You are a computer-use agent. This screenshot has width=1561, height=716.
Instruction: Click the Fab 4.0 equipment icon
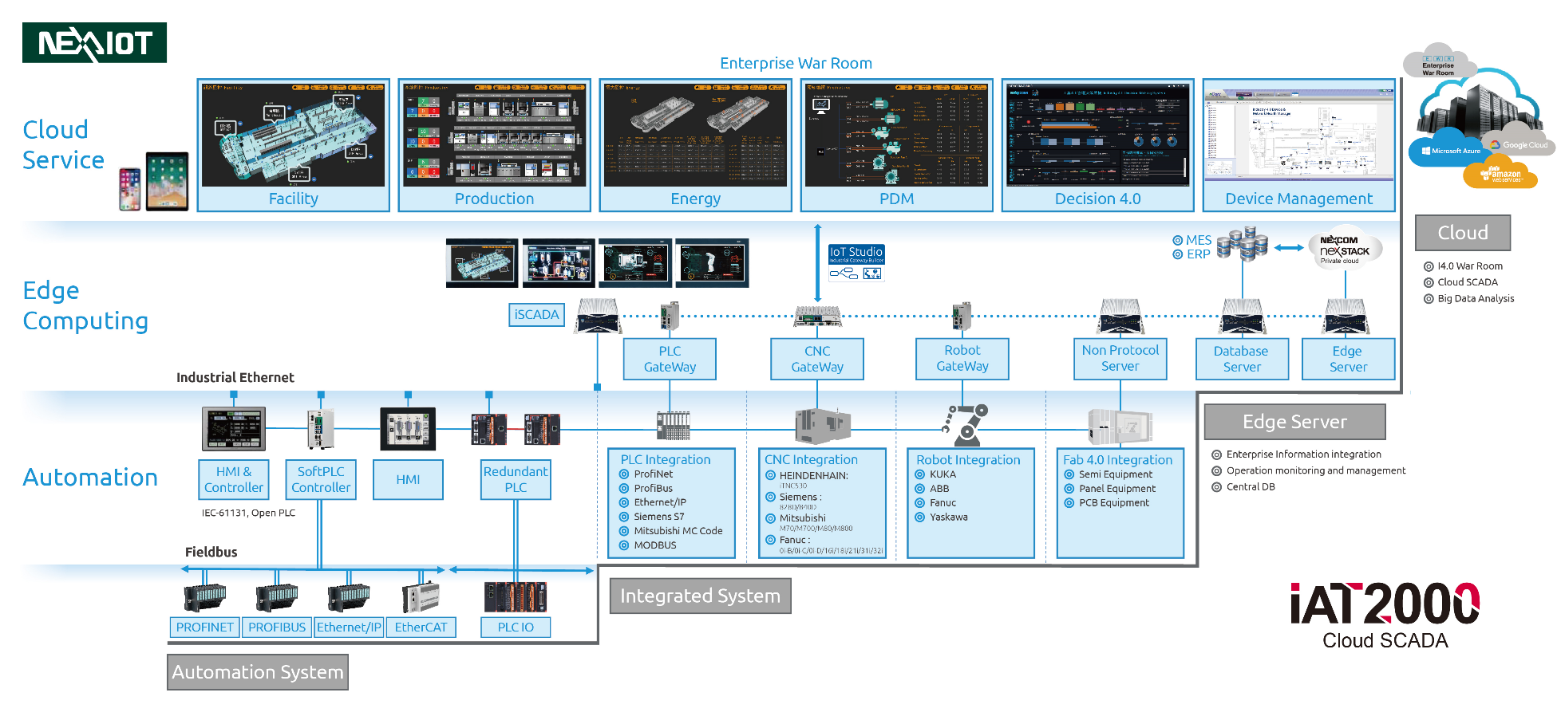[x=1120, y=427]
